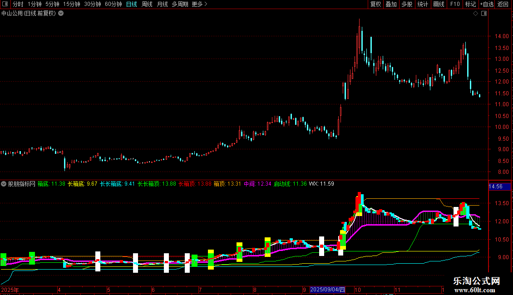
Task: Open the 股朋指标网 indicator dropdown arrow
Action: tap(4, 184)
